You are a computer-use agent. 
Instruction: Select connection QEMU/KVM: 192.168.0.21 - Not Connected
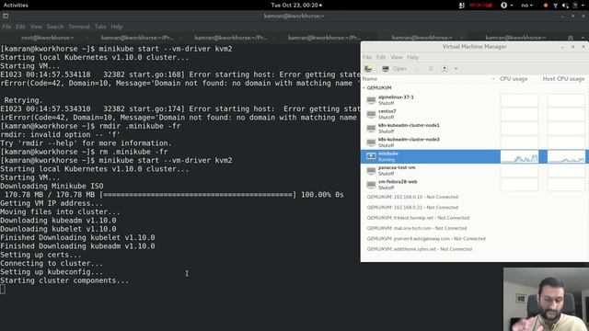click(x=412, y=207)
